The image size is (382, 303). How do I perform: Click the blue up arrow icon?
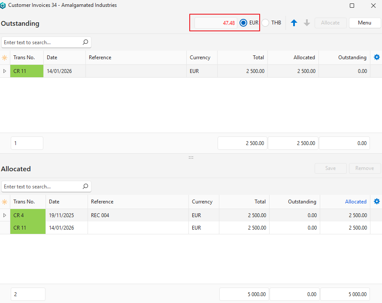pos(294,23)
